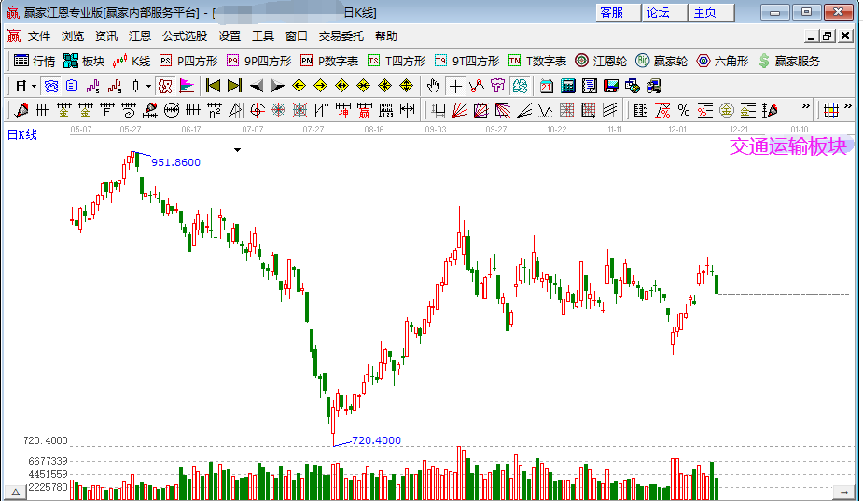Open the calendar 21 icon

pyautogui.click(x=547, y=86)
